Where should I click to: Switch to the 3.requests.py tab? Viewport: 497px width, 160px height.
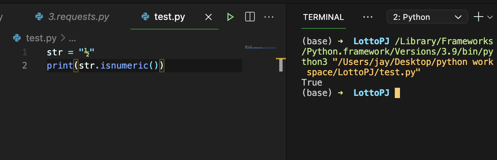pyautogui.click(x=79, y=17)
